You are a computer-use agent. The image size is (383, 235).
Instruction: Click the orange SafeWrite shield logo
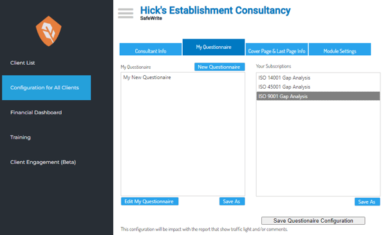click(49, 31)
